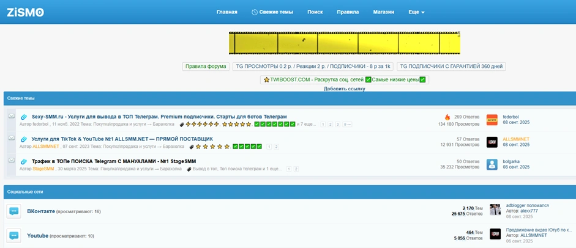Click the ВКонтакте forum speech bubble icon
This screenshot has height=248, width=576.
(x=13, y=211)
